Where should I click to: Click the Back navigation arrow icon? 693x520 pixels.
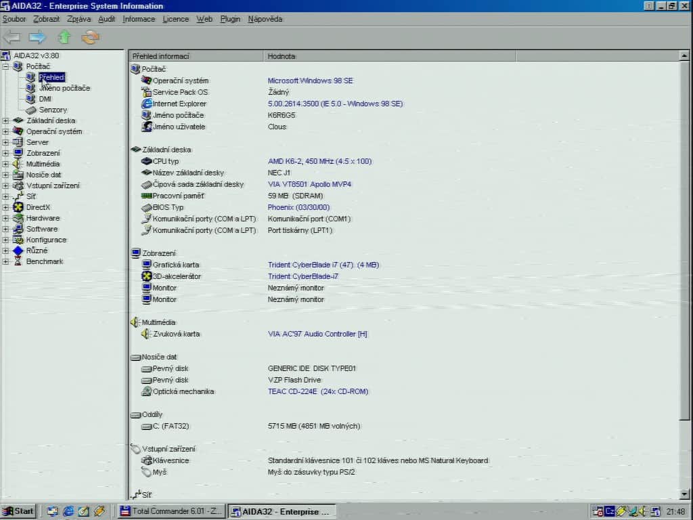[12, 37]
